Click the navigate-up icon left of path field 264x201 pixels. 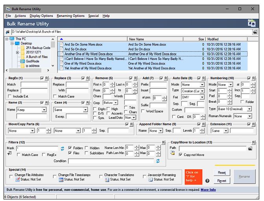point(7,32)
